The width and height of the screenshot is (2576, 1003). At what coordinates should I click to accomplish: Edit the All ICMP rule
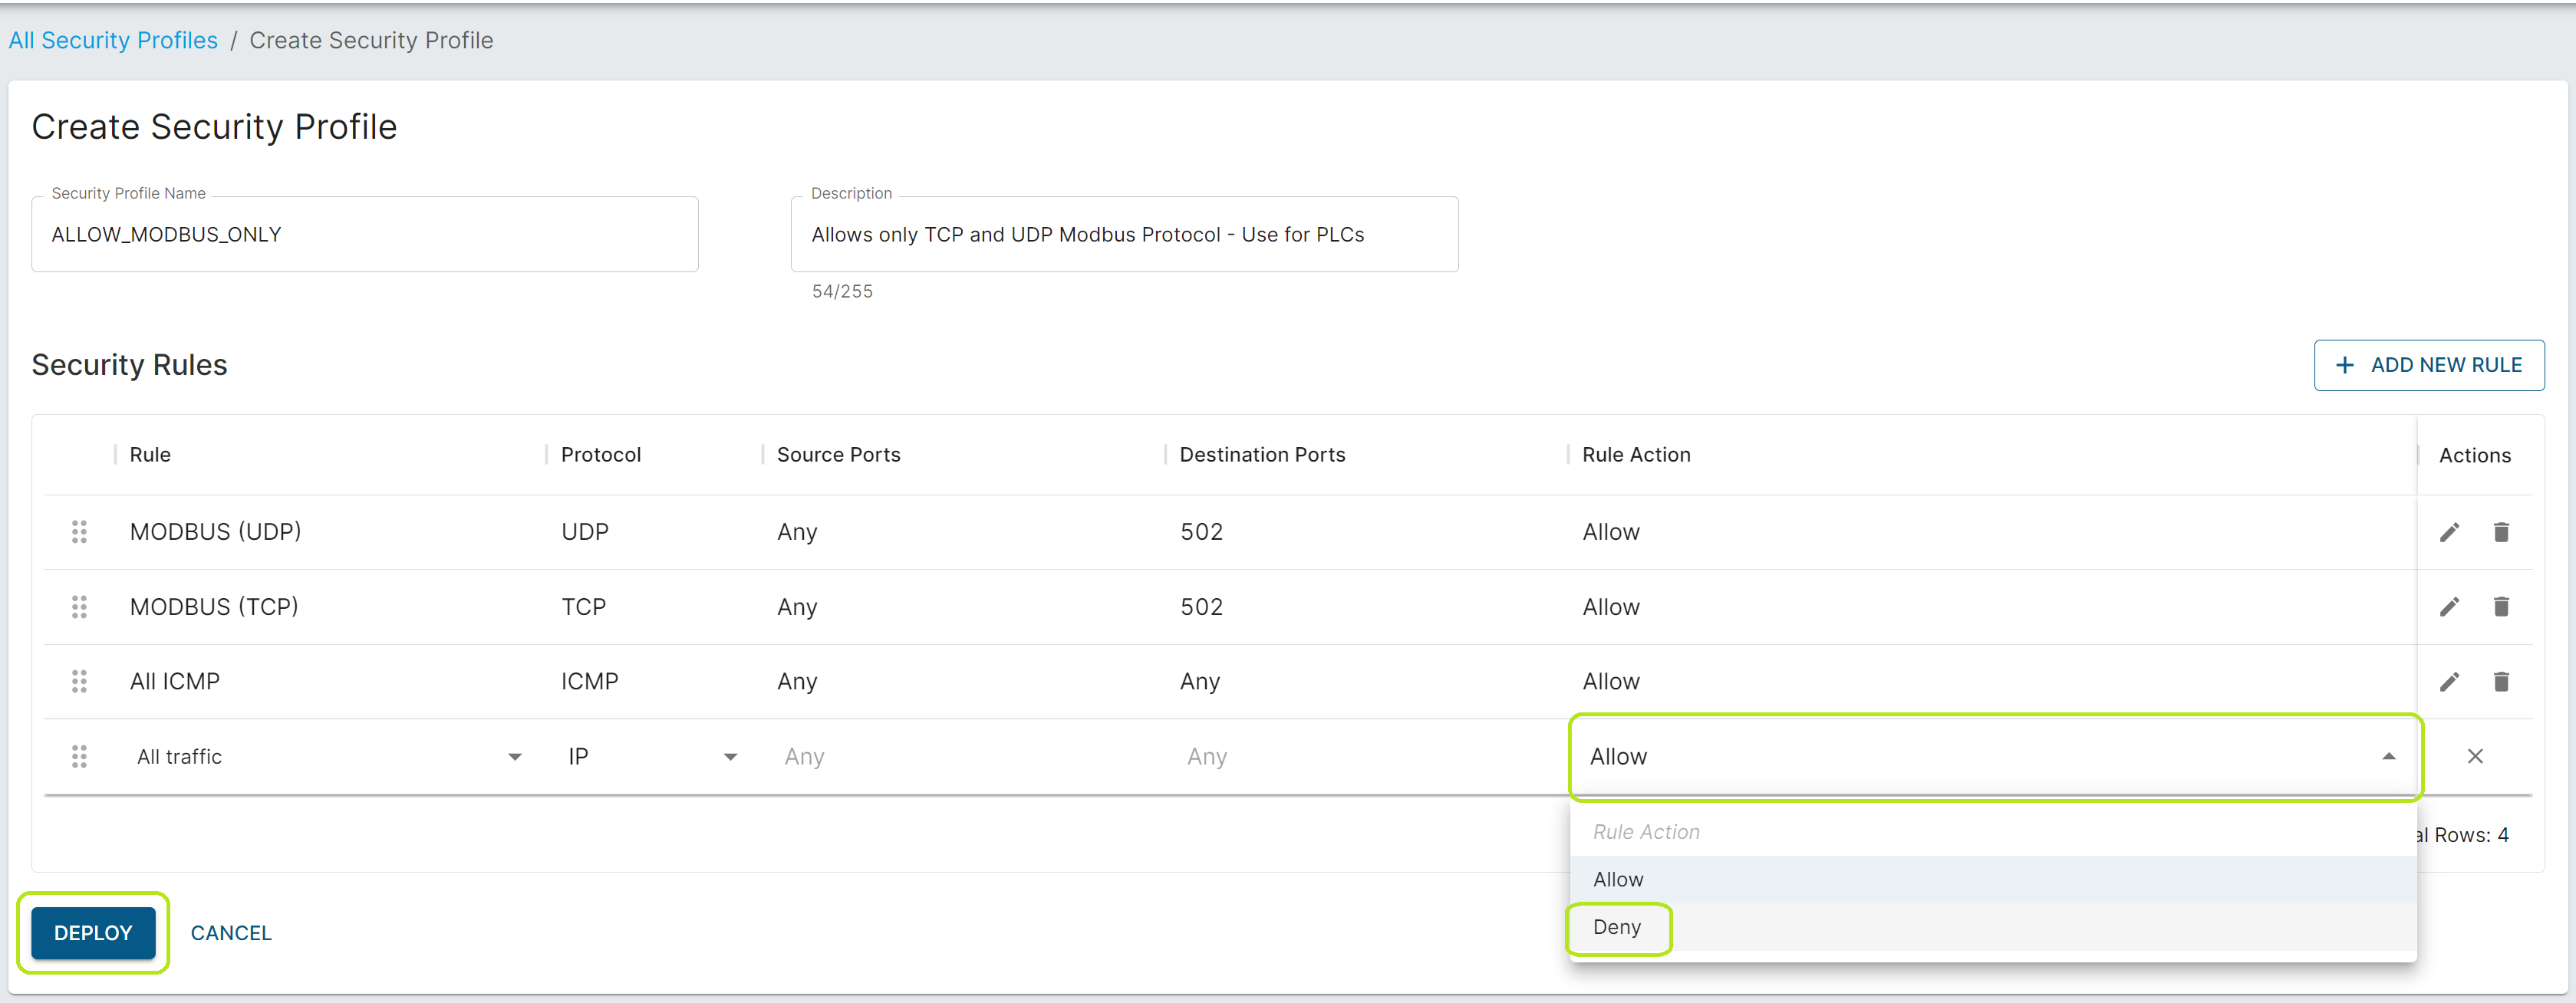click(2449, 681)
